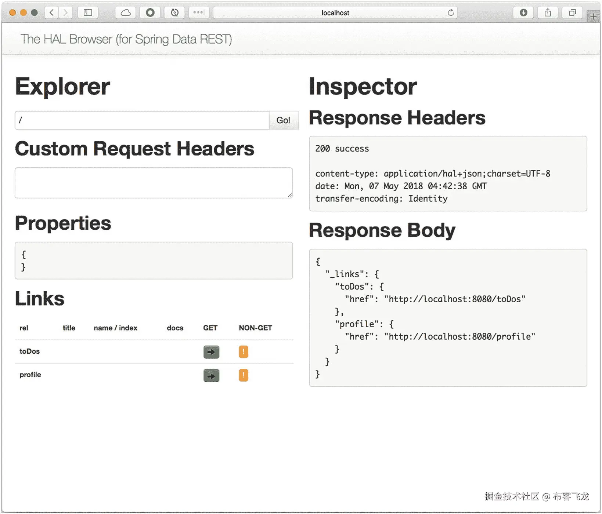Click the Custom Request Headers heading
Screen dimensions: 602x514
click(x=134, y=149)
